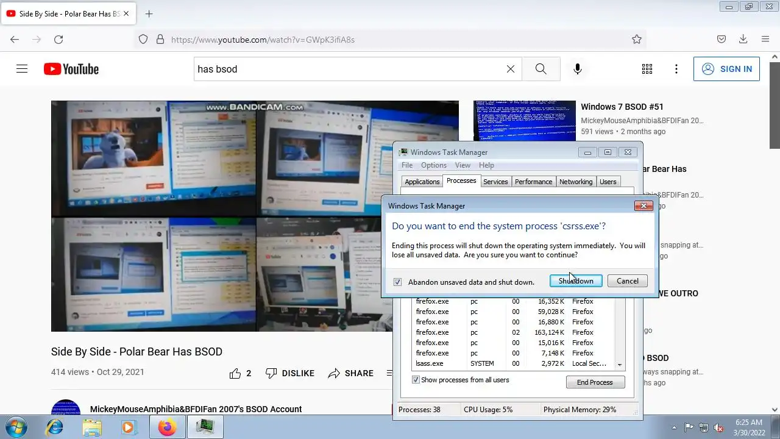The width and height of the screenshot is (780, 439).
Task: Open Action Center flag in the tray
Action: 689,427
